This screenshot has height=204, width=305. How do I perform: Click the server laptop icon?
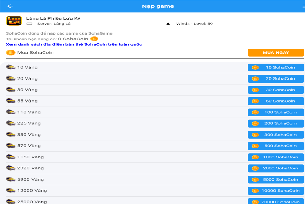point(29,24)
